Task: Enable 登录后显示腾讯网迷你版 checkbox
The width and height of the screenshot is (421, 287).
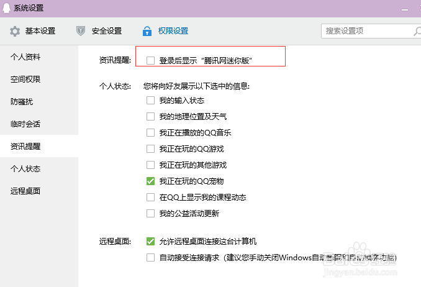Action: (150, 60)
